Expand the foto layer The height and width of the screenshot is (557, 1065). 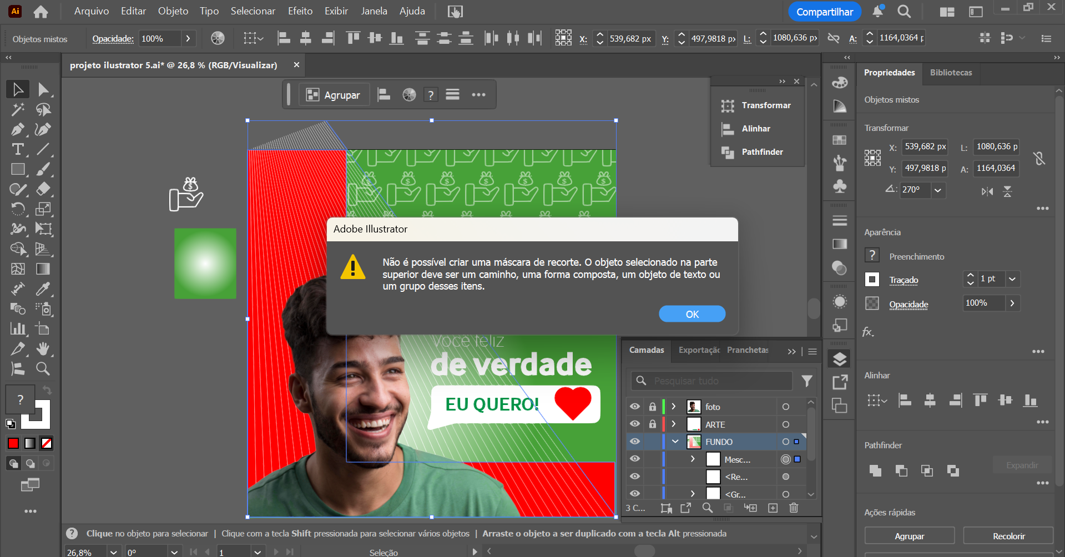coord(674,407)
